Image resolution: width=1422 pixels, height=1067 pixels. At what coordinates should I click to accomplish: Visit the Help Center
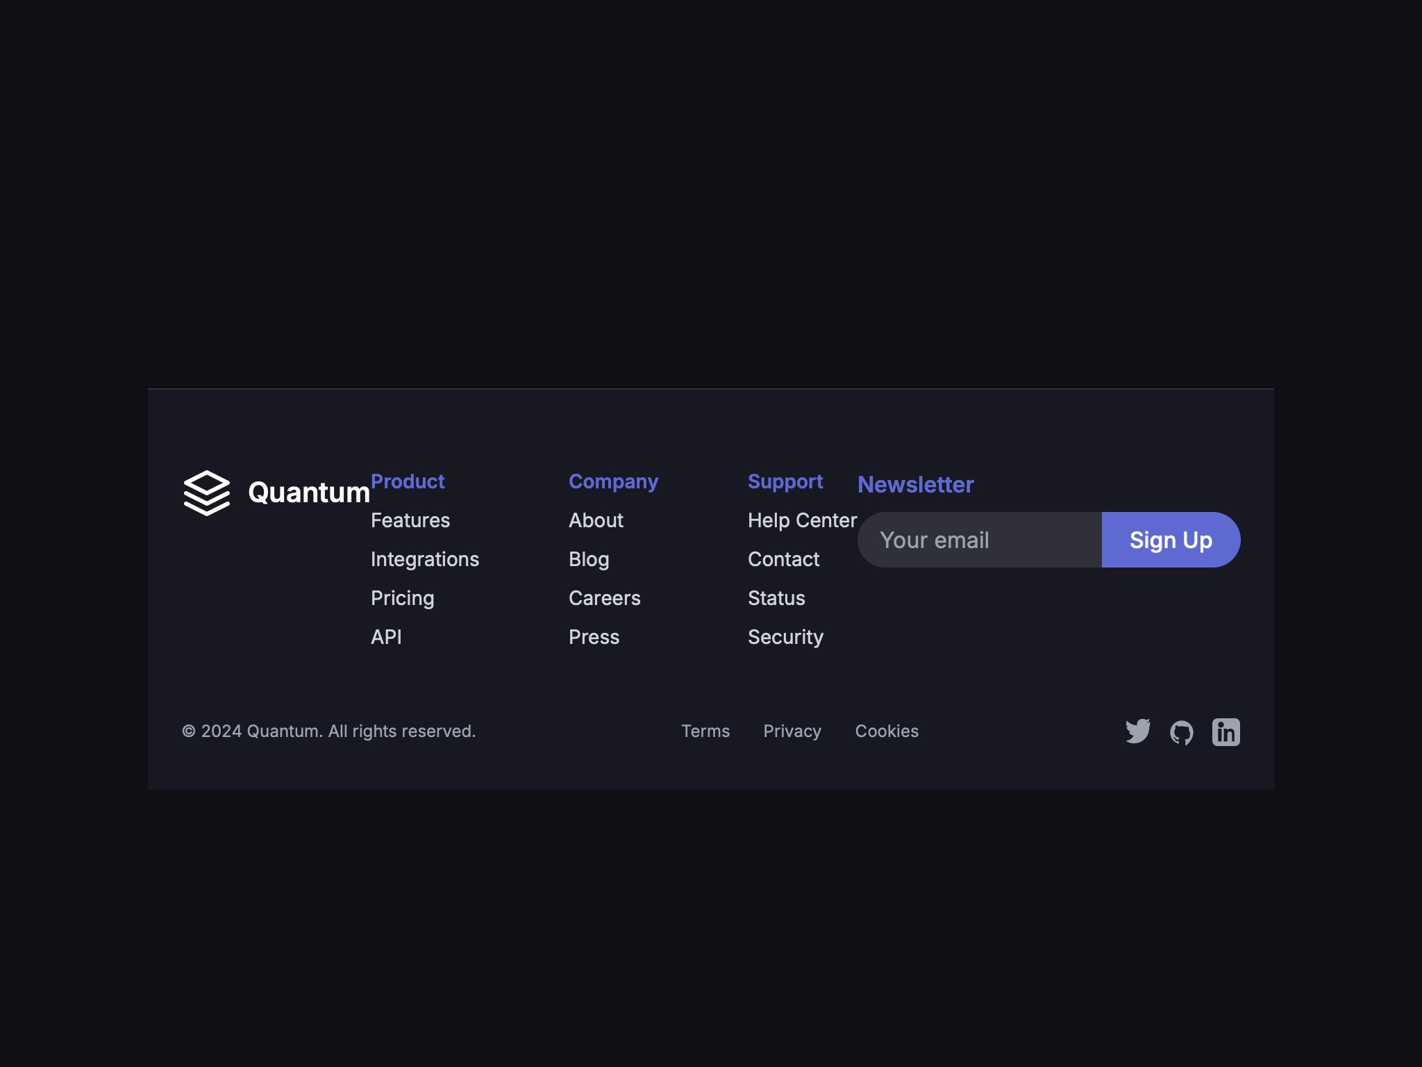803,520
